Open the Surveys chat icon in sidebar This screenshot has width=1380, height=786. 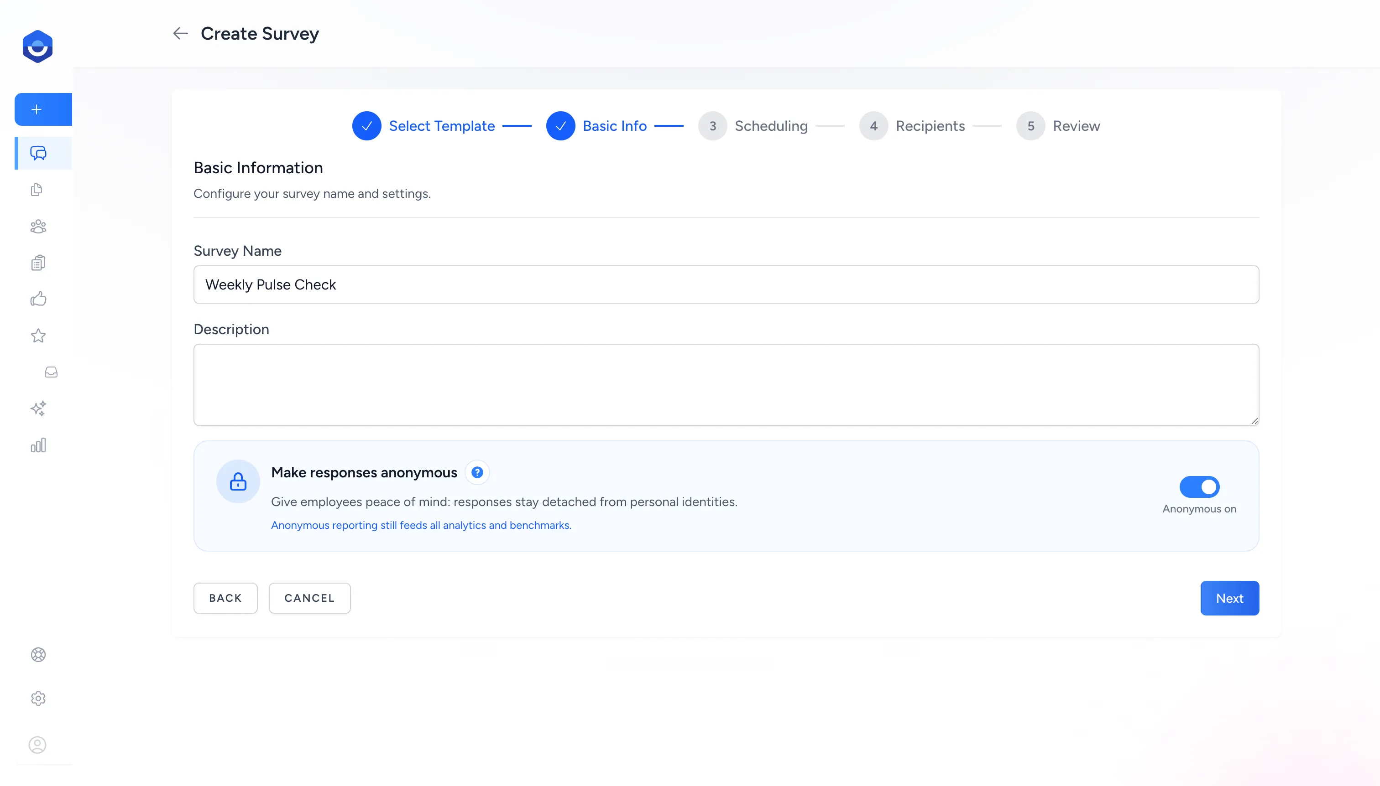coord(38,153)
